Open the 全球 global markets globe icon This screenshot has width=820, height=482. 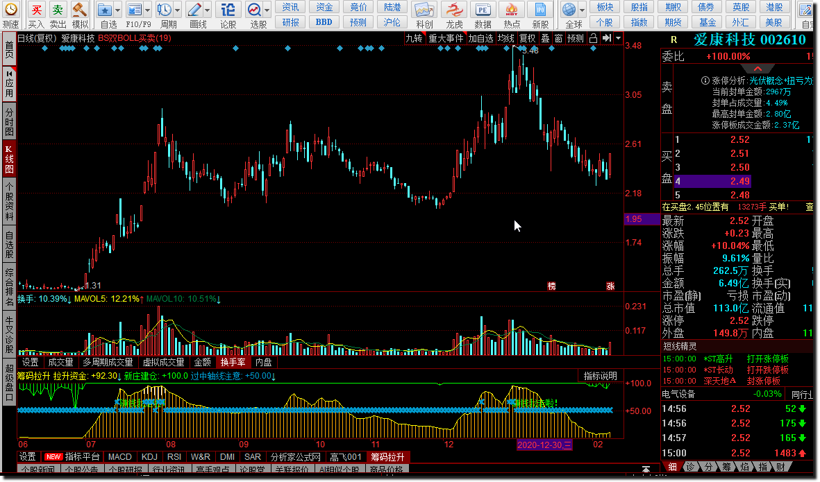569,10
